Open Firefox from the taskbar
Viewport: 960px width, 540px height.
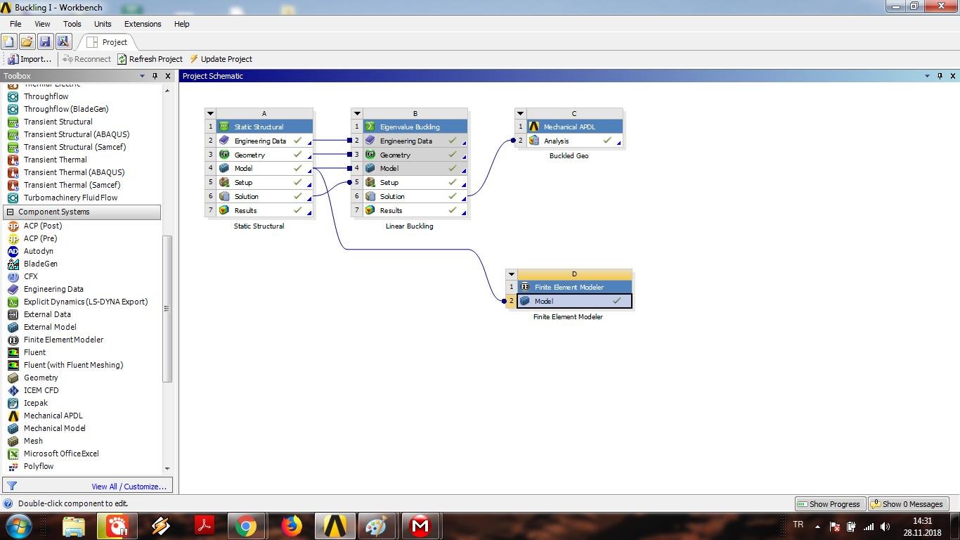pyautogui.click(x=291, y=526)
